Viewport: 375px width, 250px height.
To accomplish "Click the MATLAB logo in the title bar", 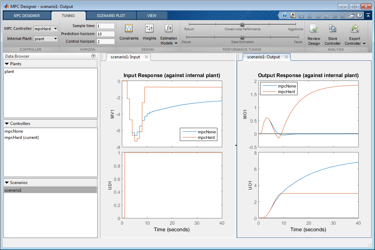I will [6, 6].
